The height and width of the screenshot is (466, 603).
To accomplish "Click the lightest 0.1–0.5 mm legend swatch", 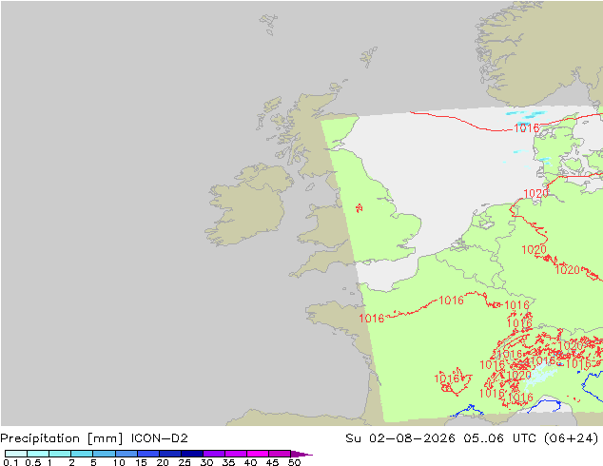I will [x=16, y=454].
